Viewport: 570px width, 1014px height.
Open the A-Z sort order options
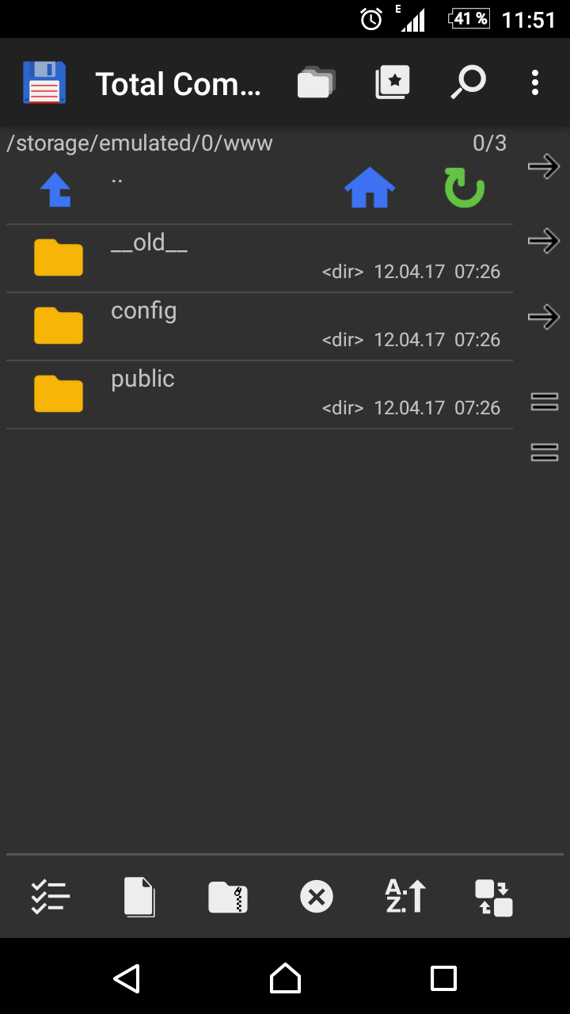click(405, 898)
